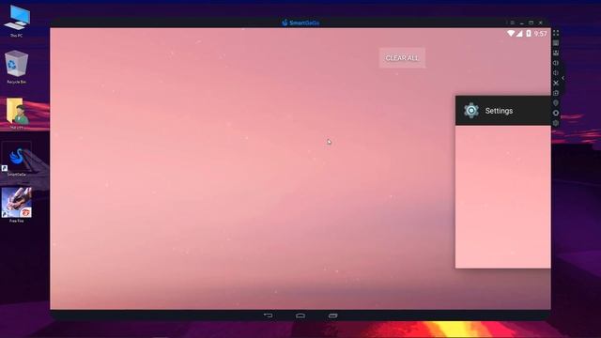The height and width of the screenshot is (338, 601).
Task: Click the Settings gear icon in card header
Action: tap(471, 111)
